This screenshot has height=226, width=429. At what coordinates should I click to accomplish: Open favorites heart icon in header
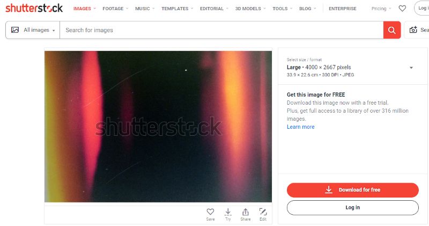402,9
